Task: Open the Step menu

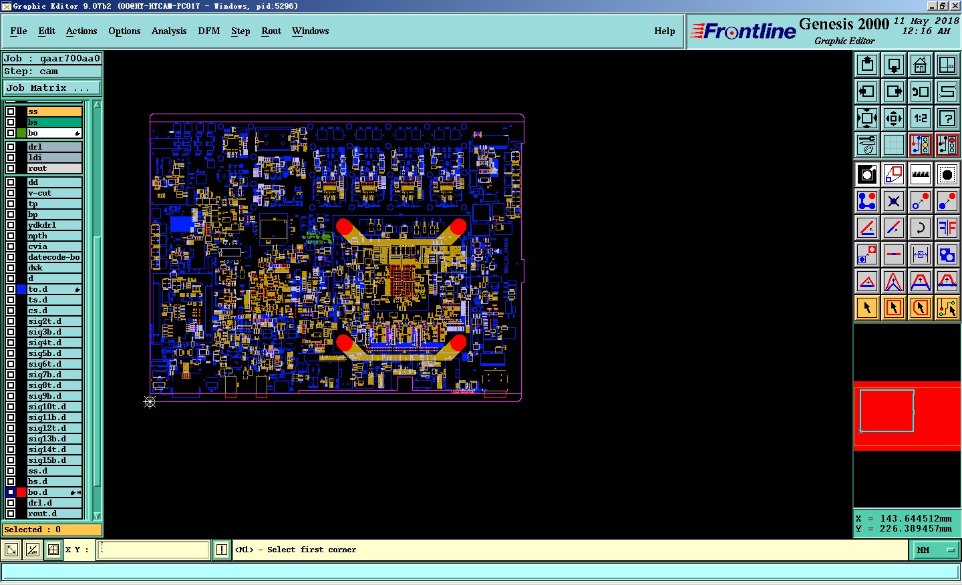Action: coord(240,31)
